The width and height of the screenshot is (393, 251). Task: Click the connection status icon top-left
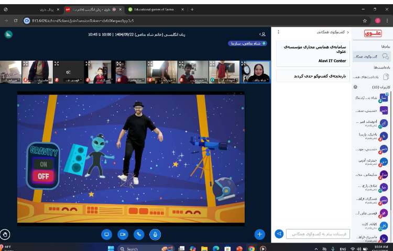[x=8, y=34]
